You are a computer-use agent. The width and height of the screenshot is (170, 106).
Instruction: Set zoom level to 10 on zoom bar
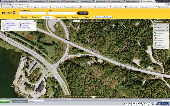tap(84, 97)
